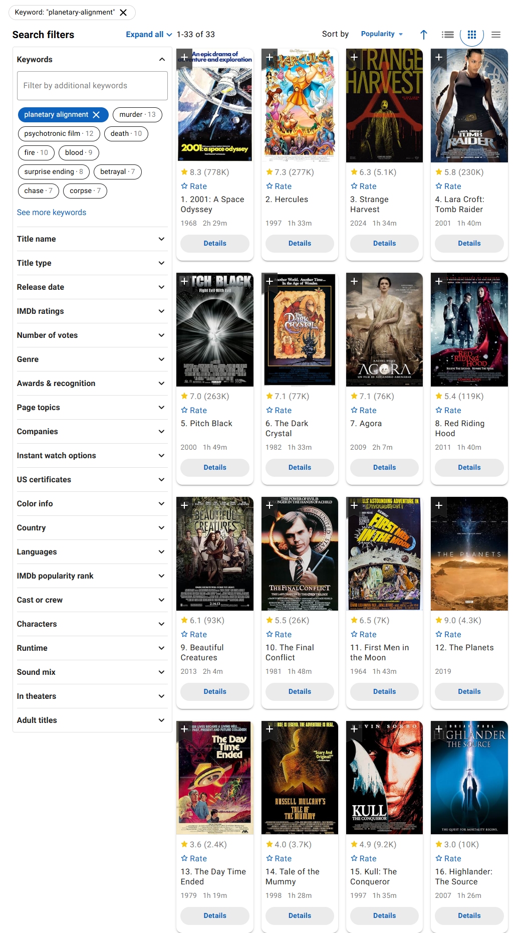Toggle psychotronic film keyword chip
This screenshot has height=933, width=524.
click(x=59, y=134)
